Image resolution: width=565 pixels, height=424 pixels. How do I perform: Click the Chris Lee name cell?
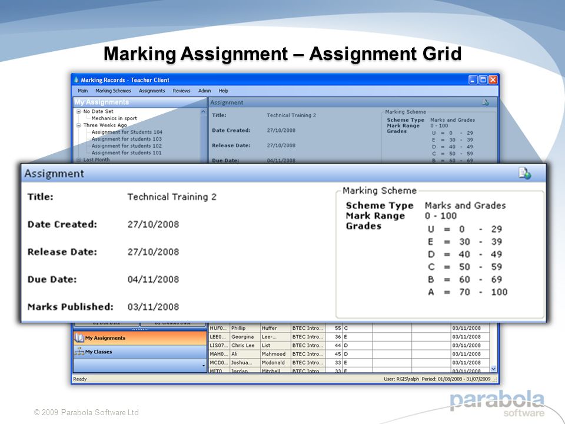click(x=245, y=346)
